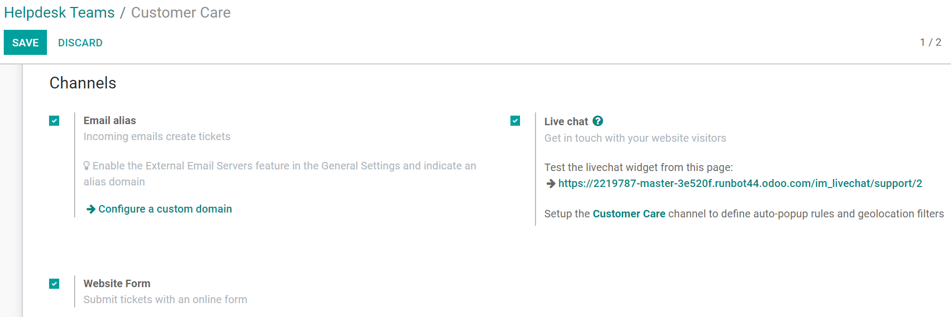The image size is (951, 317).
Task: Click the arrow icon beside Configure a custom domain
Action: (90, 209)
